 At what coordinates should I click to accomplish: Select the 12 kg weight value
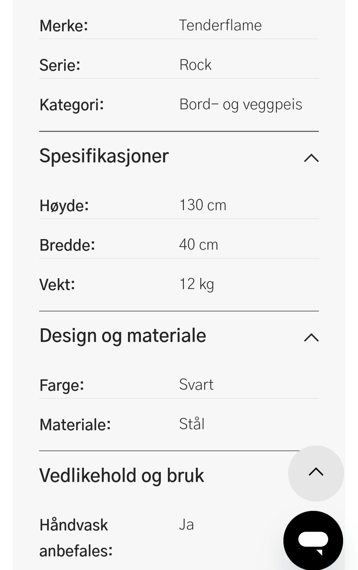tap(197, 284)
